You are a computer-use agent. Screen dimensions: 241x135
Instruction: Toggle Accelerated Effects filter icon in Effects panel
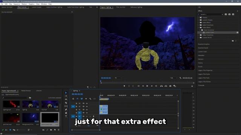point(226,14)
